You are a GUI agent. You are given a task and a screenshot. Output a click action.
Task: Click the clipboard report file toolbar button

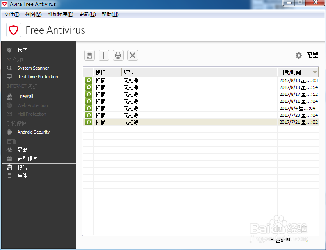[90, 55]
